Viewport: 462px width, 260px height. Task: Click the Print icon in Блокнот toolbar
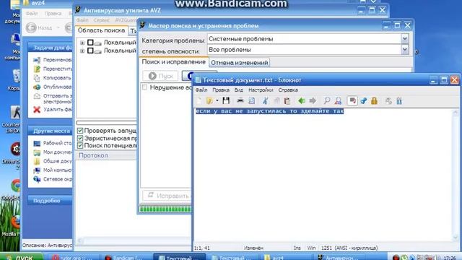pos(240,101)
